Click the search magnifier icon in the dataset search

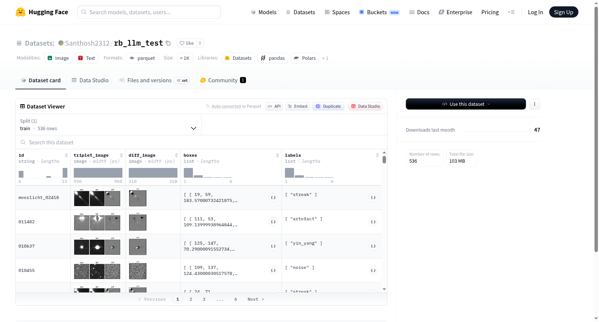point(23,142)
